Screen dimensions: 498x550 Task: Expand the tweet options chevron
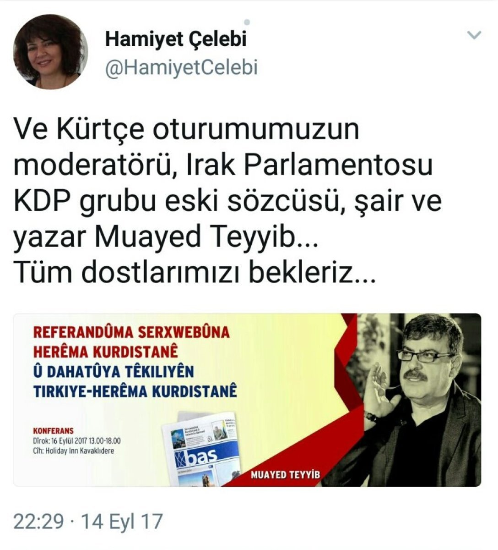[x=475, y=35]
